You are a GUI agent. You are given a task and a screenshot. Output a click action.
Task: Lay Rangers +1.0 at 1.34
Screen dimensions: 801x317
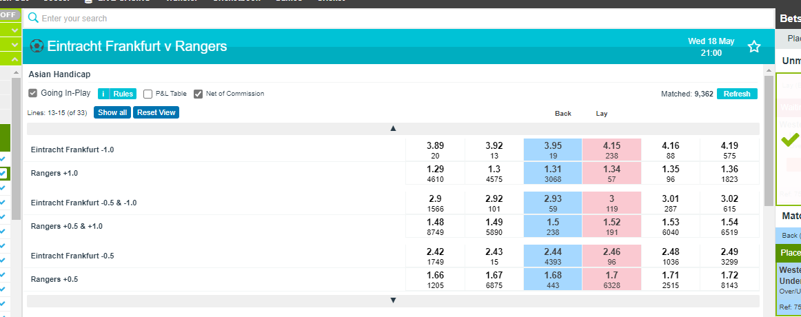click(611, 173)
